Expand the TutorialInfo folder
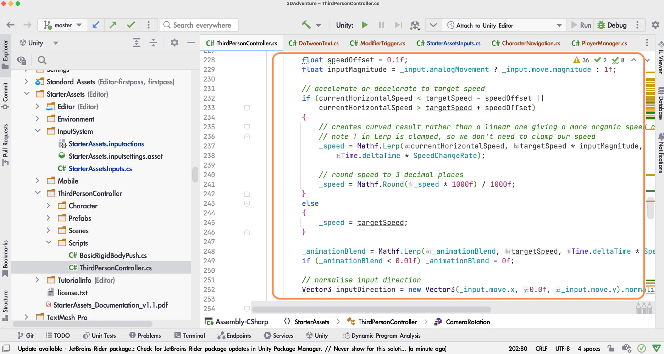 click(38, 280)
